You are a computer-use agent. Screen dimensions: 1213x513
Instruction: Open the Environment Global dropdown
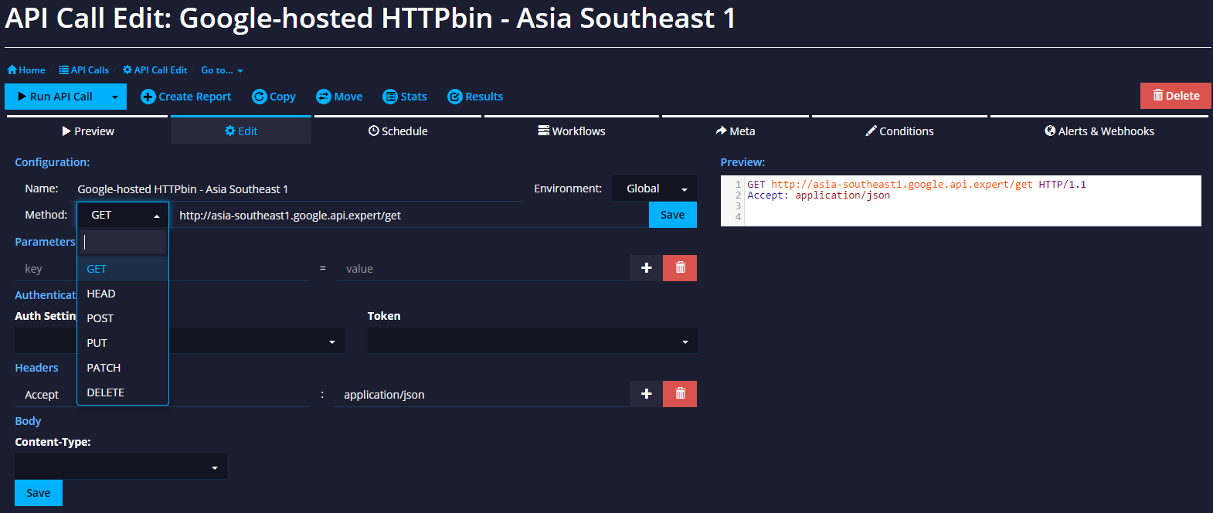tap(654, 189)
